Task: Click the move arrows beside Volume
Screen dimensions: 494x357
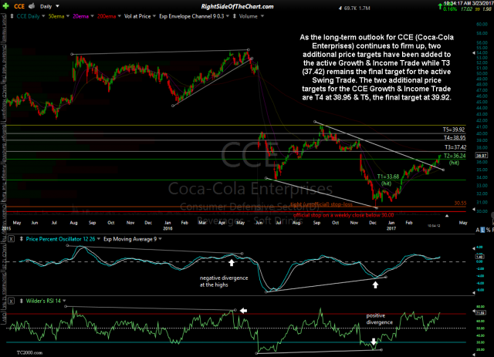Action: click(x=235, y=16)
